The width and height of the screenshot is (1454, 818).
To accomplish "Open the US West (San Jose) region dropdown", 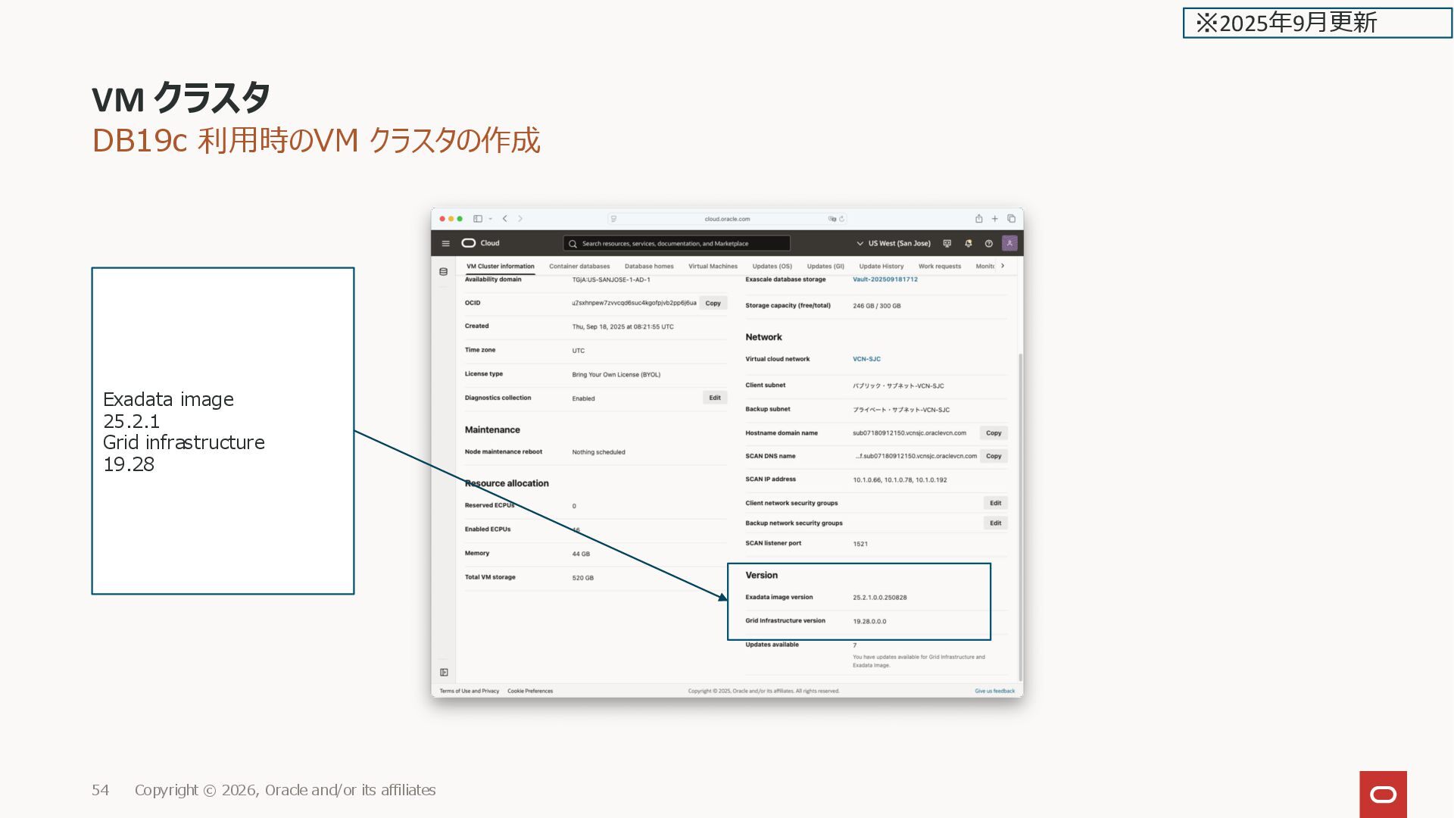I will [x=894, y=243].
